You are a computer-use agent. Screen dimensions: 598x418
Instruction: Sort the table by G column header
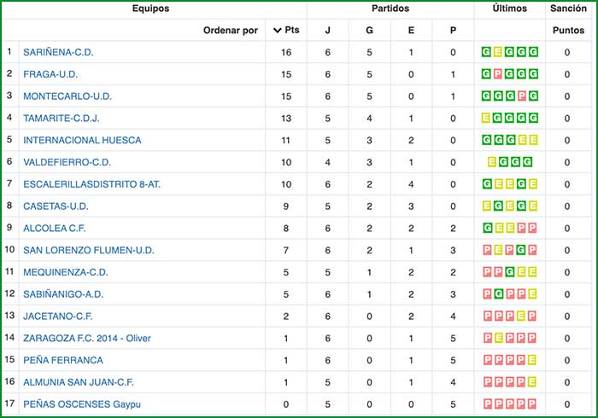pos(369,31)
